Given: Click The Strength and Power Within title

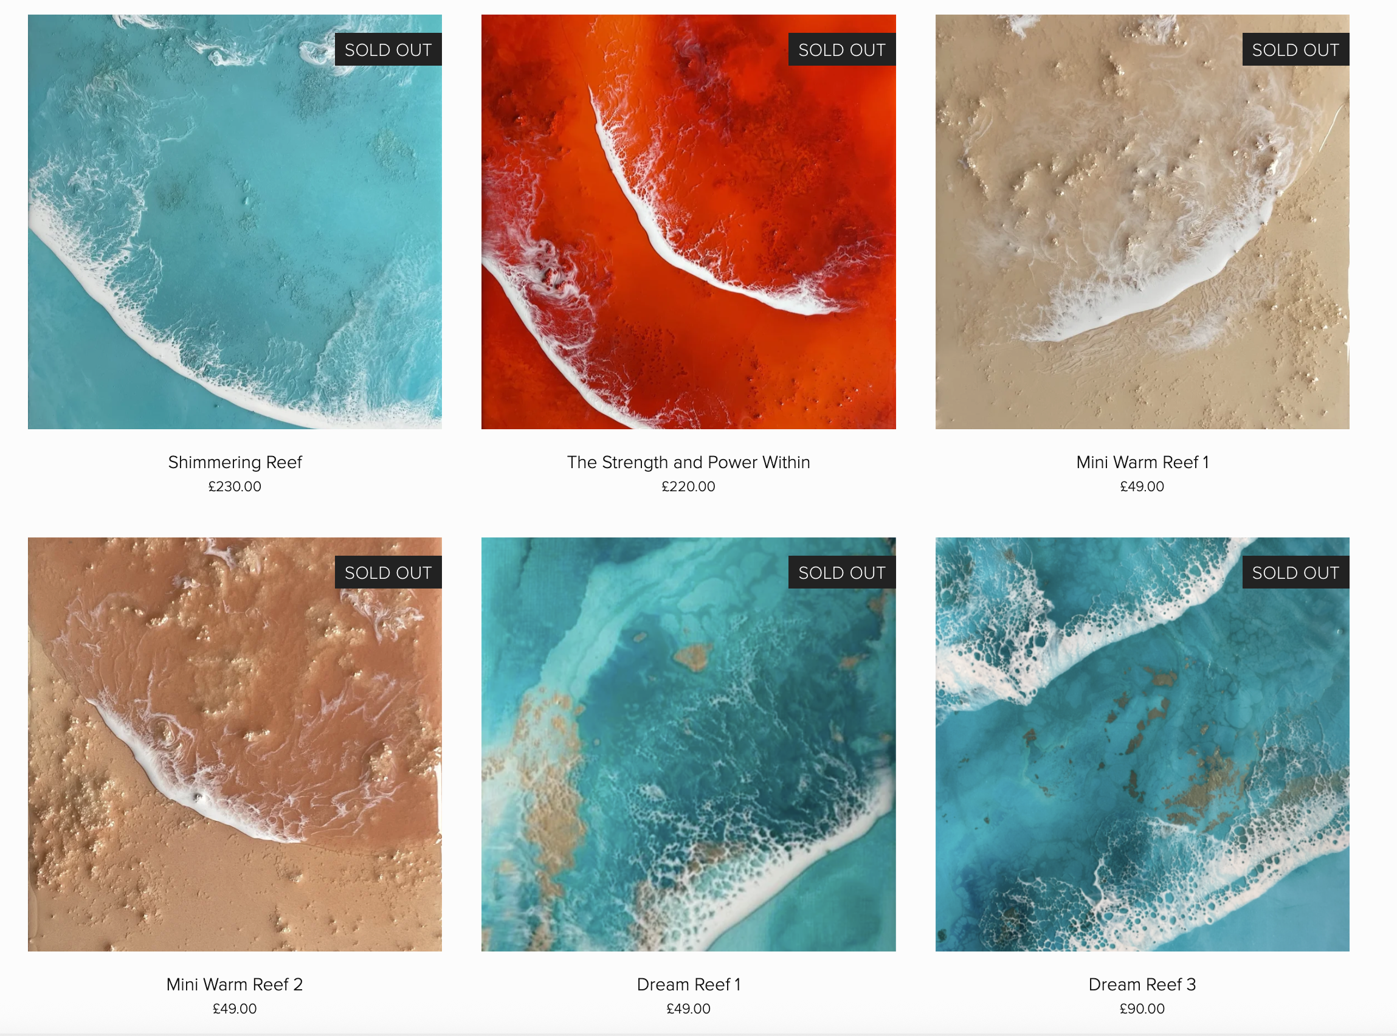Looking at the screenshot, I should coord(688,462).
